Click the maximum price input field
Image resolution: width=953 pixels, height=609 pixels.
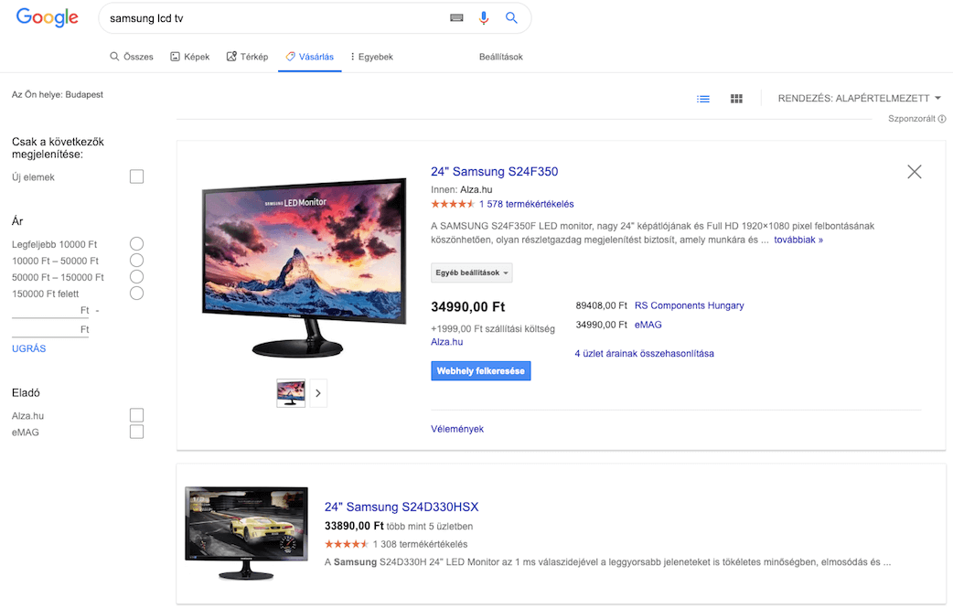pyautogui.click(x=50, y=329)
